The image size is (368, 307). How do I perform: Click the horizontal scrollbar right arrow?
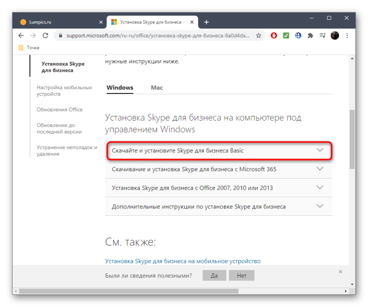coord(346,291)
